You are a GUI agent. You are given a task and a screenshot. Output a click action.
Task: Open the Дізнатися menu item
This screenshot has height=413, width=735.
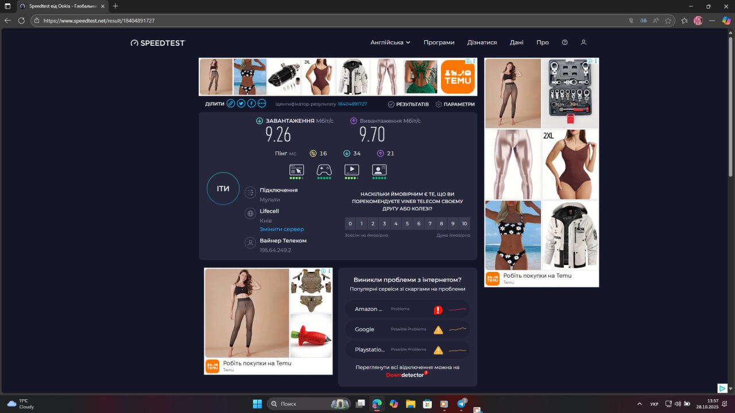[482, 42]
